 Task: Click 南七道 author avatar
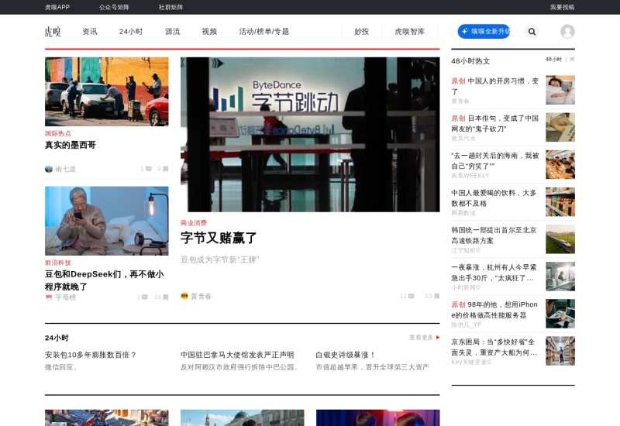pos(49,169)
